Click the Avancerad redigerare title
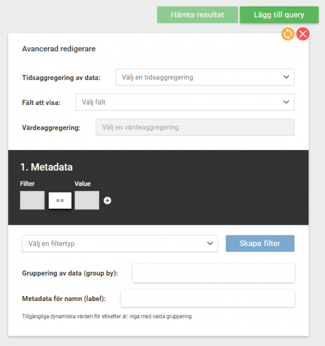 point(59,49)
